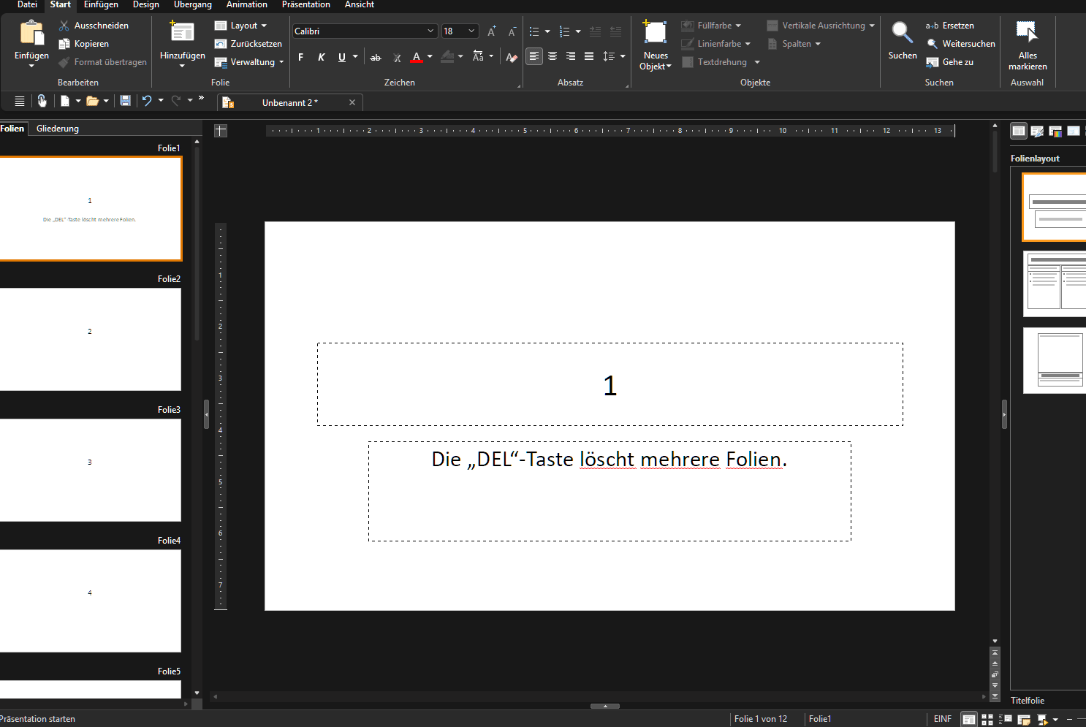Open the hamburger menu in quick toolbar
The height and width of the screenshot is (727, 1086).
[x=20, y=101]
